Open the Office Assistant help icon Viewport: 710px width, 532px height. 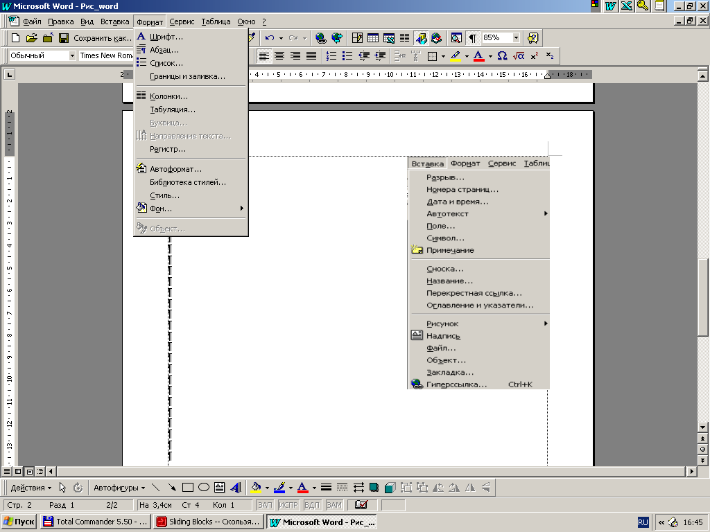coord(533,38)
